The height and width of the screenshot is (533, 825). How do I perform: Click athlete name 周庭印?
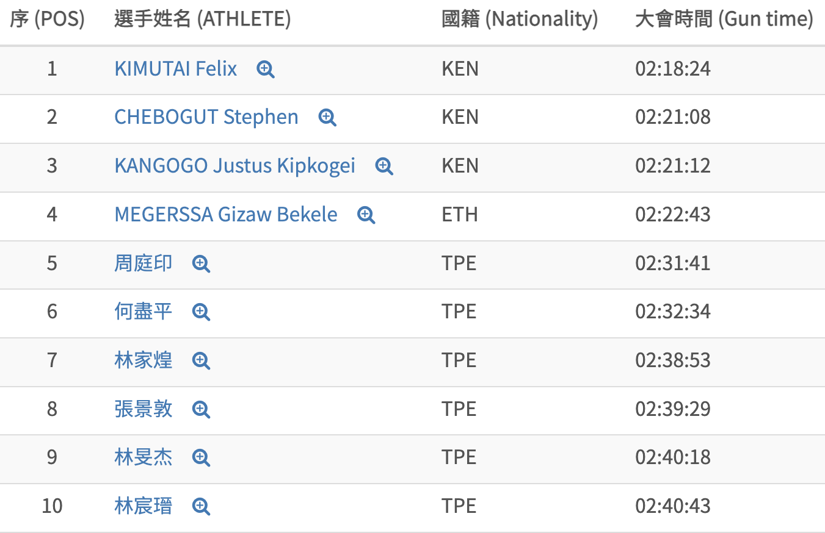click(x=143, y=263)
